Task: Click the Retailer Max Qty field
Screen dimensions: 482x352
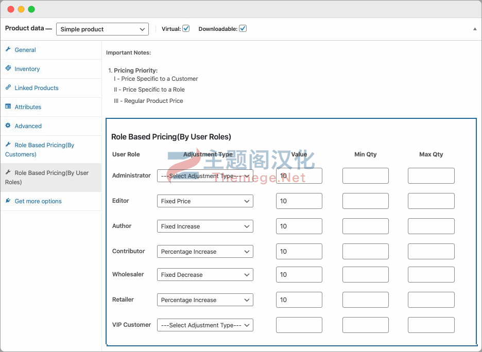Action: (432, 300)
